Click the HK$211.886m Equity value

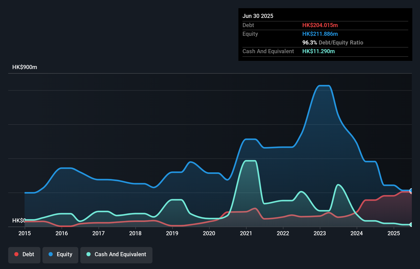[320, 34]
